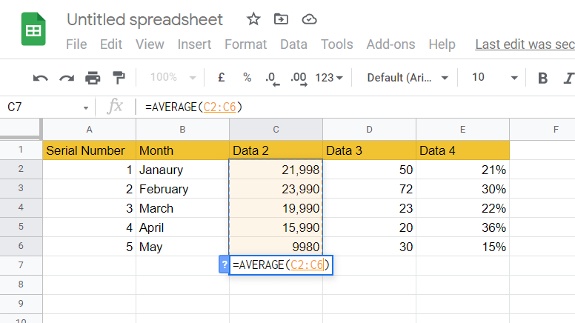
Task: Select the February cell
Action: click(182, 189)
